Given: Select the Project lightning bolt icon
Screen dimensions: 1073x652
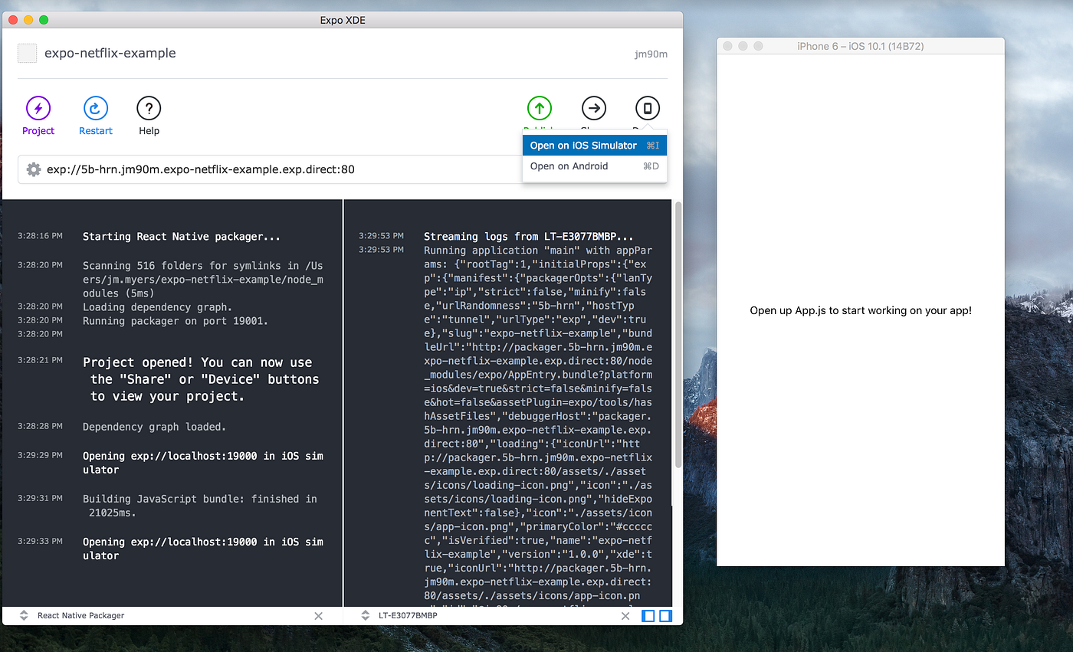Looking at the screenshot, I should point(38,108).
